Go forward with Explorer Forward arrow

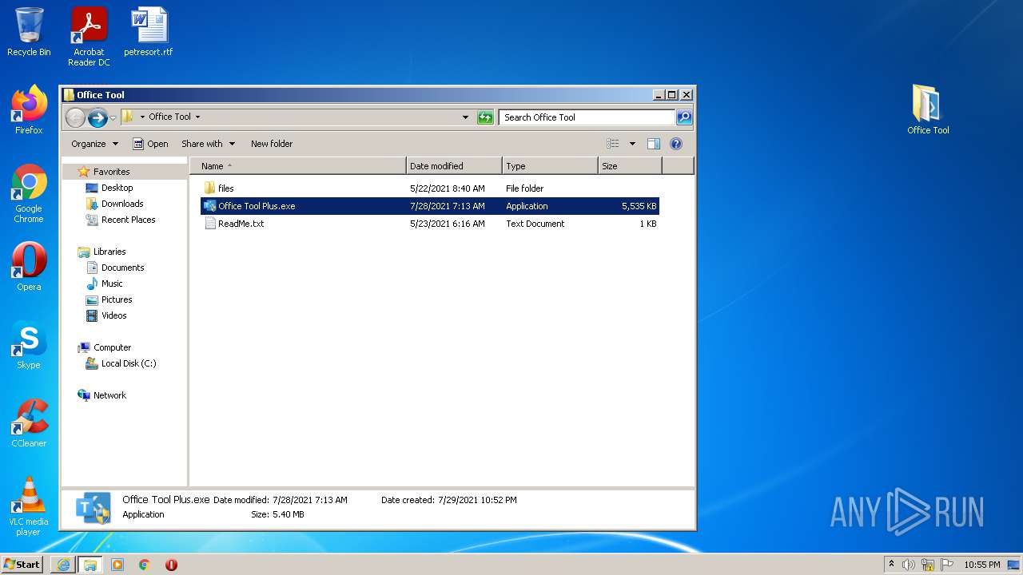98,117
